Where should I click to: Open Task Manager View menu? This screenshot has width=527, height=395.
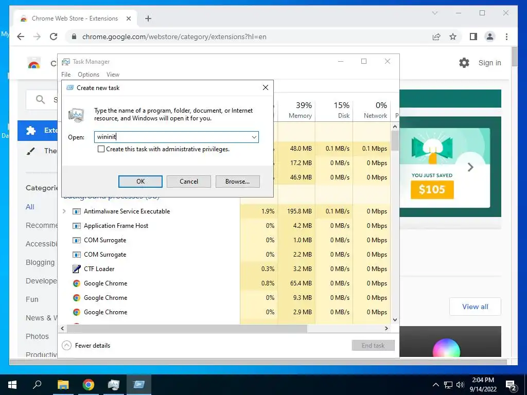(113, 75)
